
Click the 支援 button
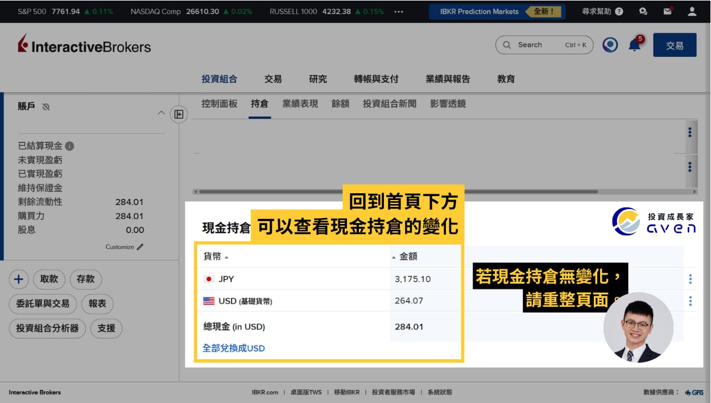[x=106, y=328]
